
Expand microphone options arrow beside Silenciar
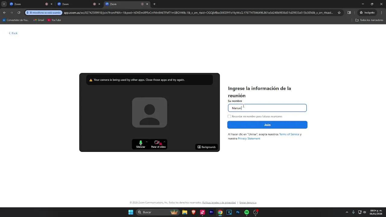[x=147, y=142]
